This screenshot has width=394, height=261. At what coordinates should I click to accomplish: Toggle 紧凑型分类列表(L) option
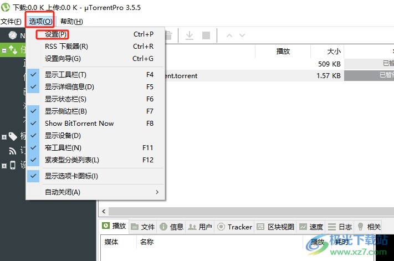coord(96,160)
